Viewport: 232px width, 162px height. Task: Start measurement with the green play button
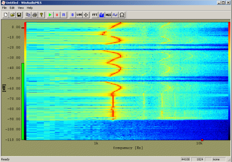click(50, 15)
